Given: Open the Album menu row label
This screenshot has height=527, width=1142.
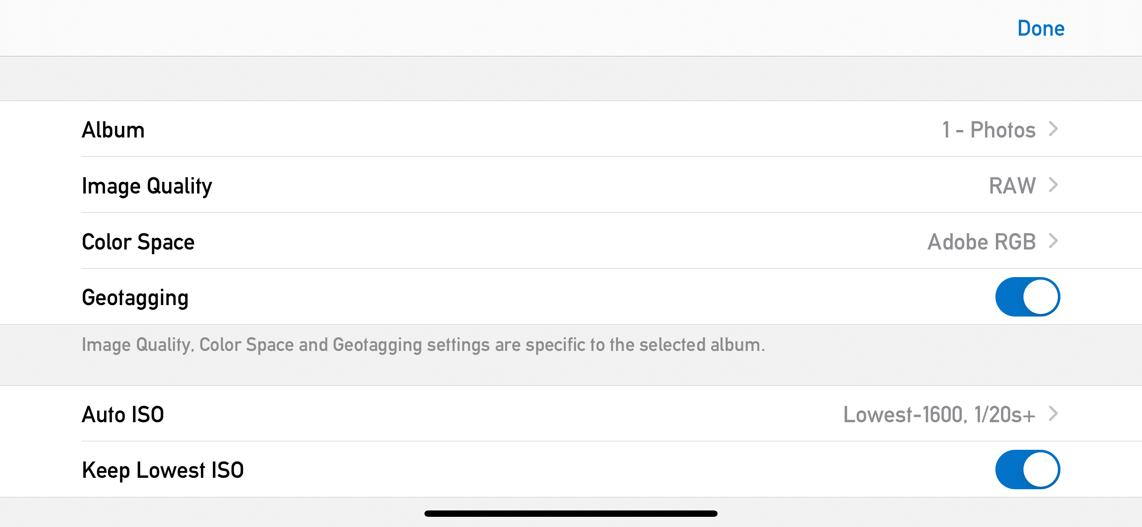Looking at the screenshot, I should click(x=113, y=130).
